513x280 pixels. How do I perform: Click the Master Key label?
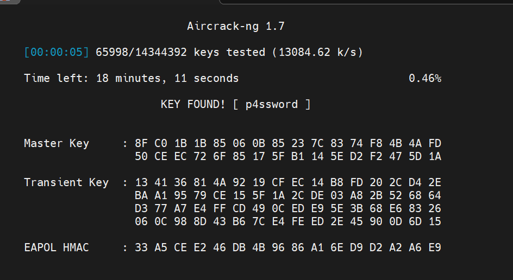(x=57, y=143)
